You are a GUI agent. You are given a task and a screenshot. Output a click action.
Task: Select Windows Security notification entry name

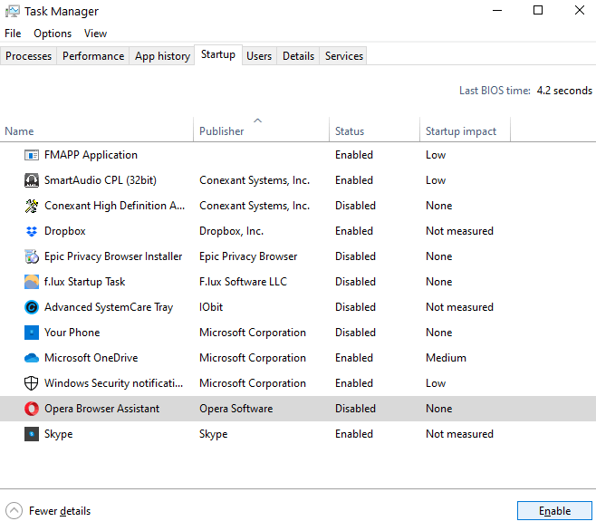pyautogui.click(x=113, y=383)
